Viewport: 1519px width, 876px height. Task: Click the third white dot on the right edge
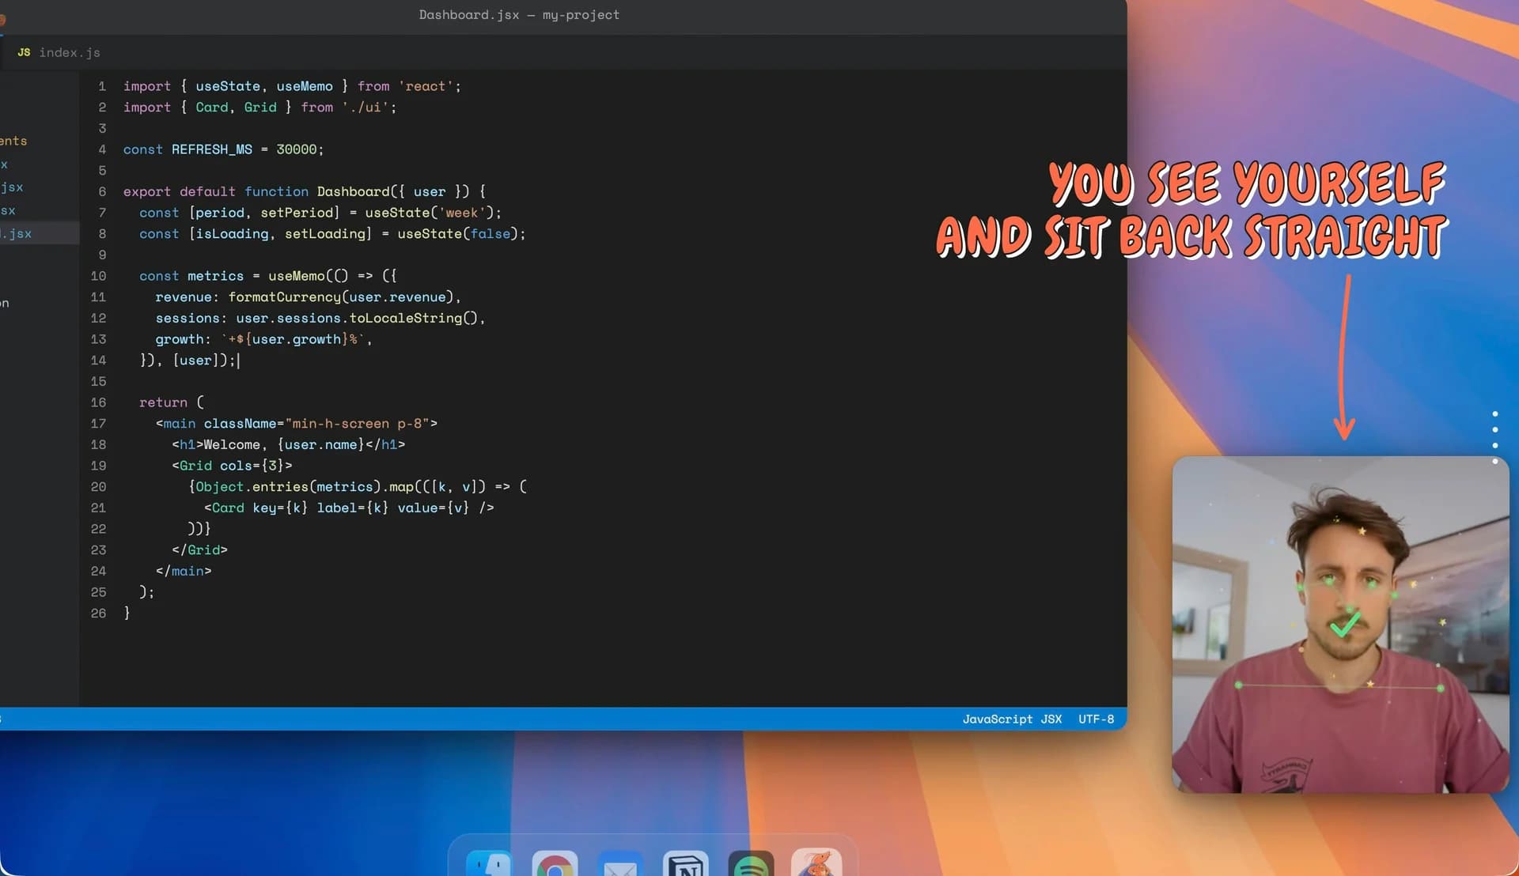click(1494, 445)
